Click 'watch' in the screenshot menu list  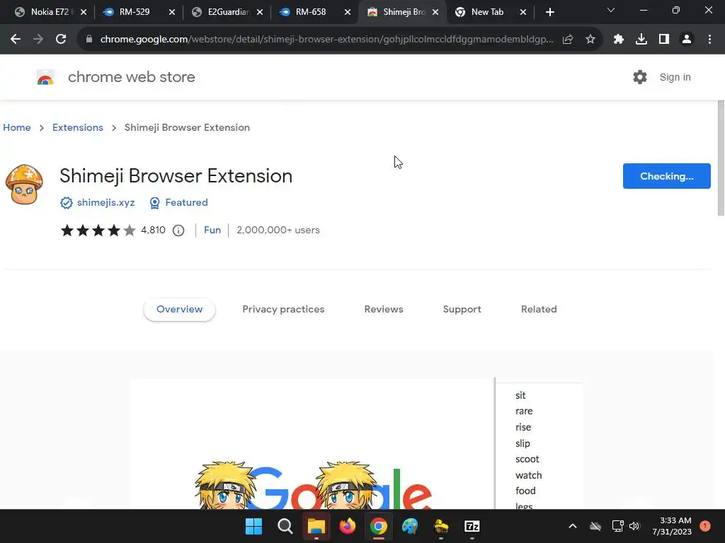coord(528,476)
